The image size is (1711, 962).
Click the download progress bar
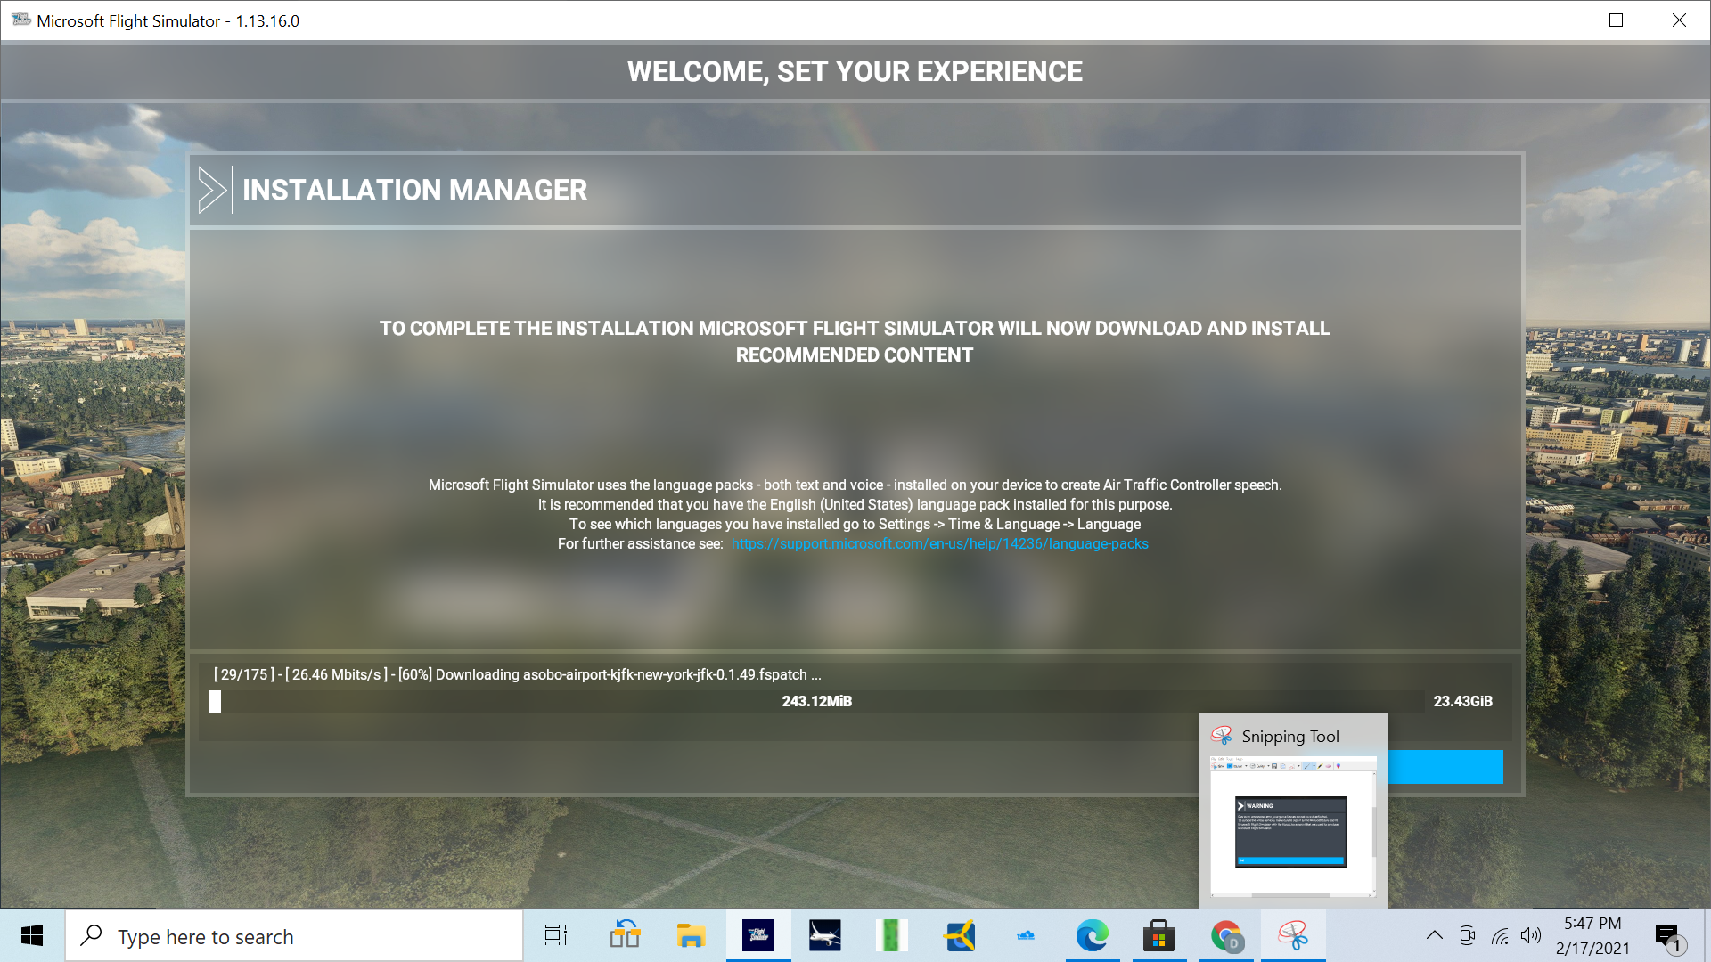(x=816, y=702)
